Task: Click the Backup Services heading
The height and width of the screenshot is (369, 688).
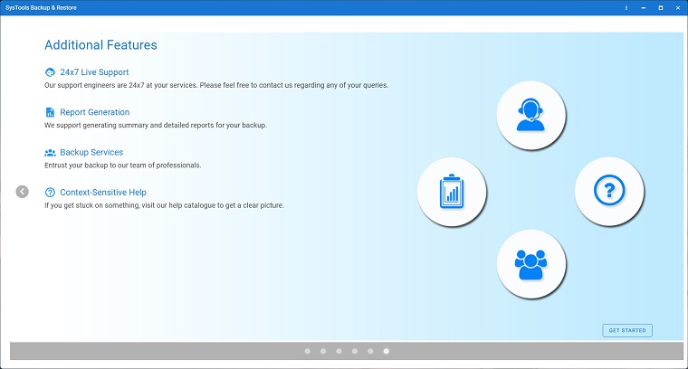Action: (x=91, y=153)
